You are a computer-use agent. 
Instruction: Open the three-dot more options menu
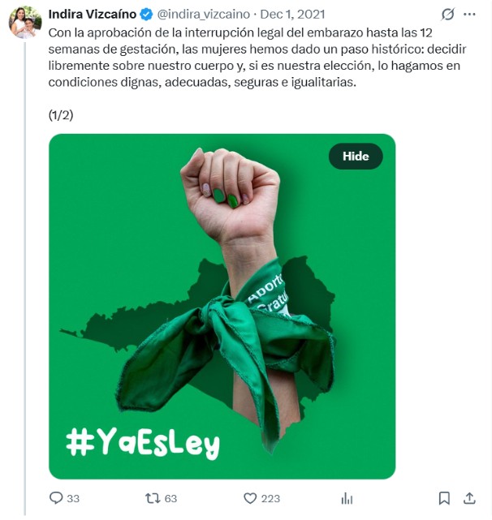point(469,15)
